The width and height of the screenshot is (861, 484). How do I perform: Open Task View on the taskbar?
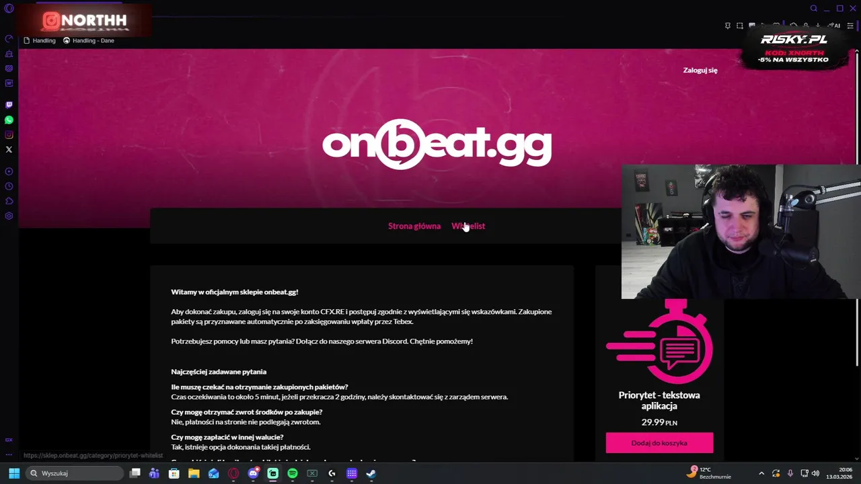135,473
